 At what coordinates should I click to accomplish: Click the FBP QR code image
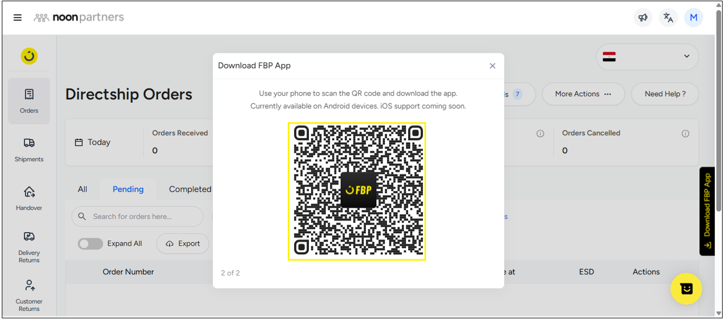tap(357, 191)
